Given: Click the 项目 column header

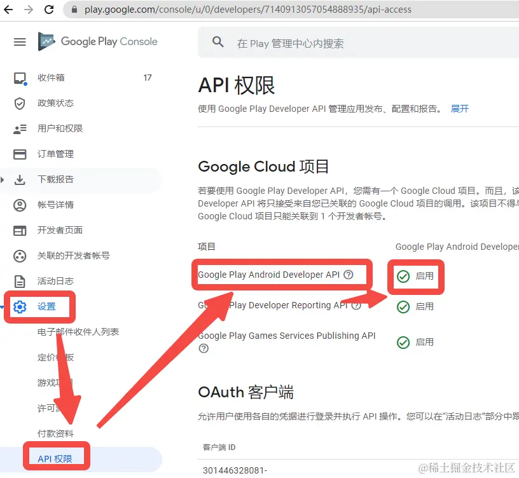Looking at the screenshot, I should (207, 247).
